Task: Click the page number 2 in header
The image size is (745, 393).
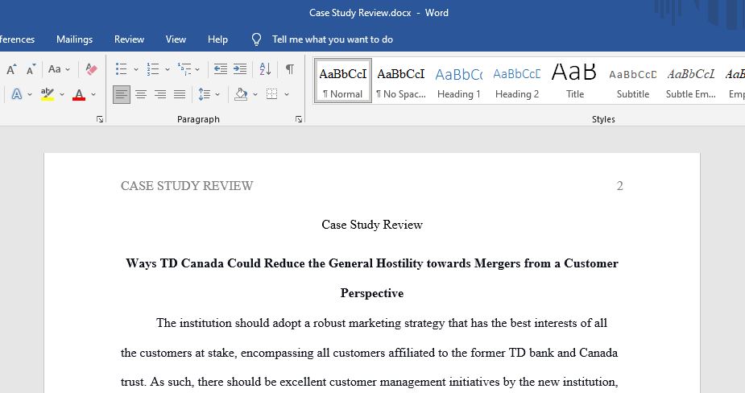Action: coord(619,186)
